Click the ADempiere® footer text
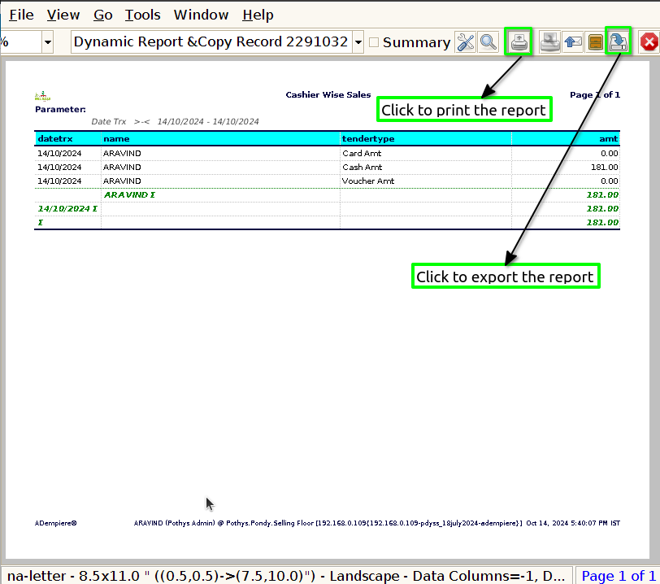Image resolution: width=660 pixels, height=584 pixels. [x=55, y=523]
